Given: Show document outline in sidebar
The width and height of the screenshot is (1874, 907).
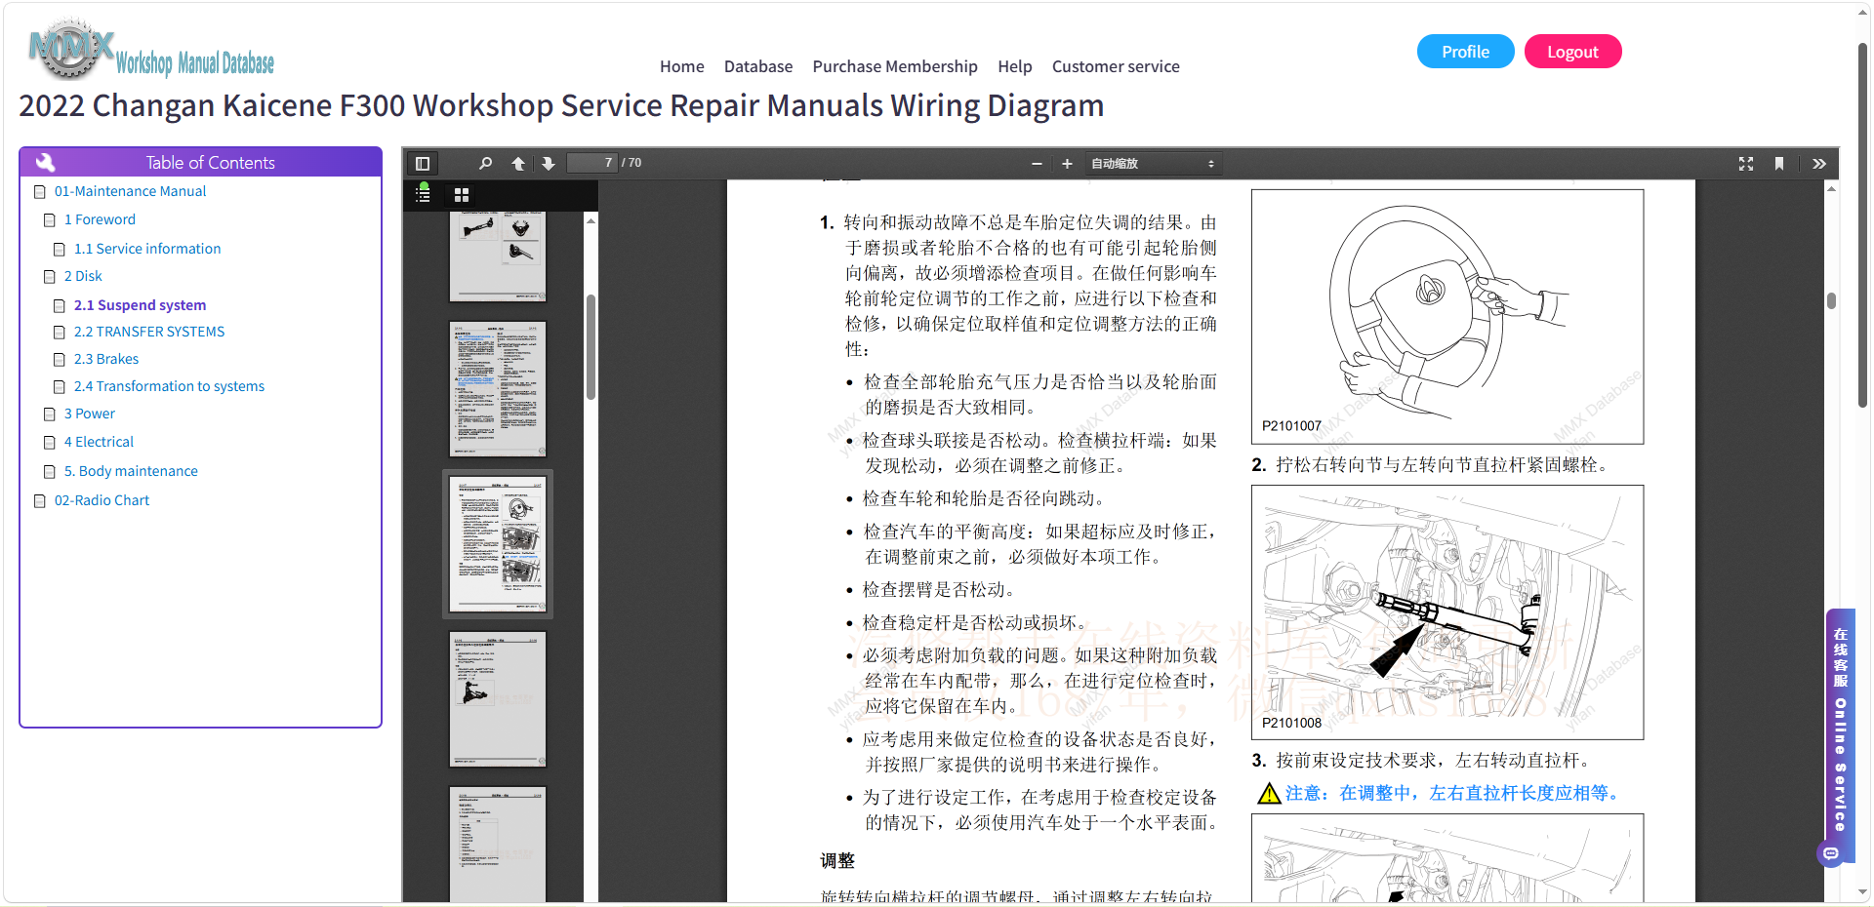Looking at the screenshot, I should click(x=423, y=194).
